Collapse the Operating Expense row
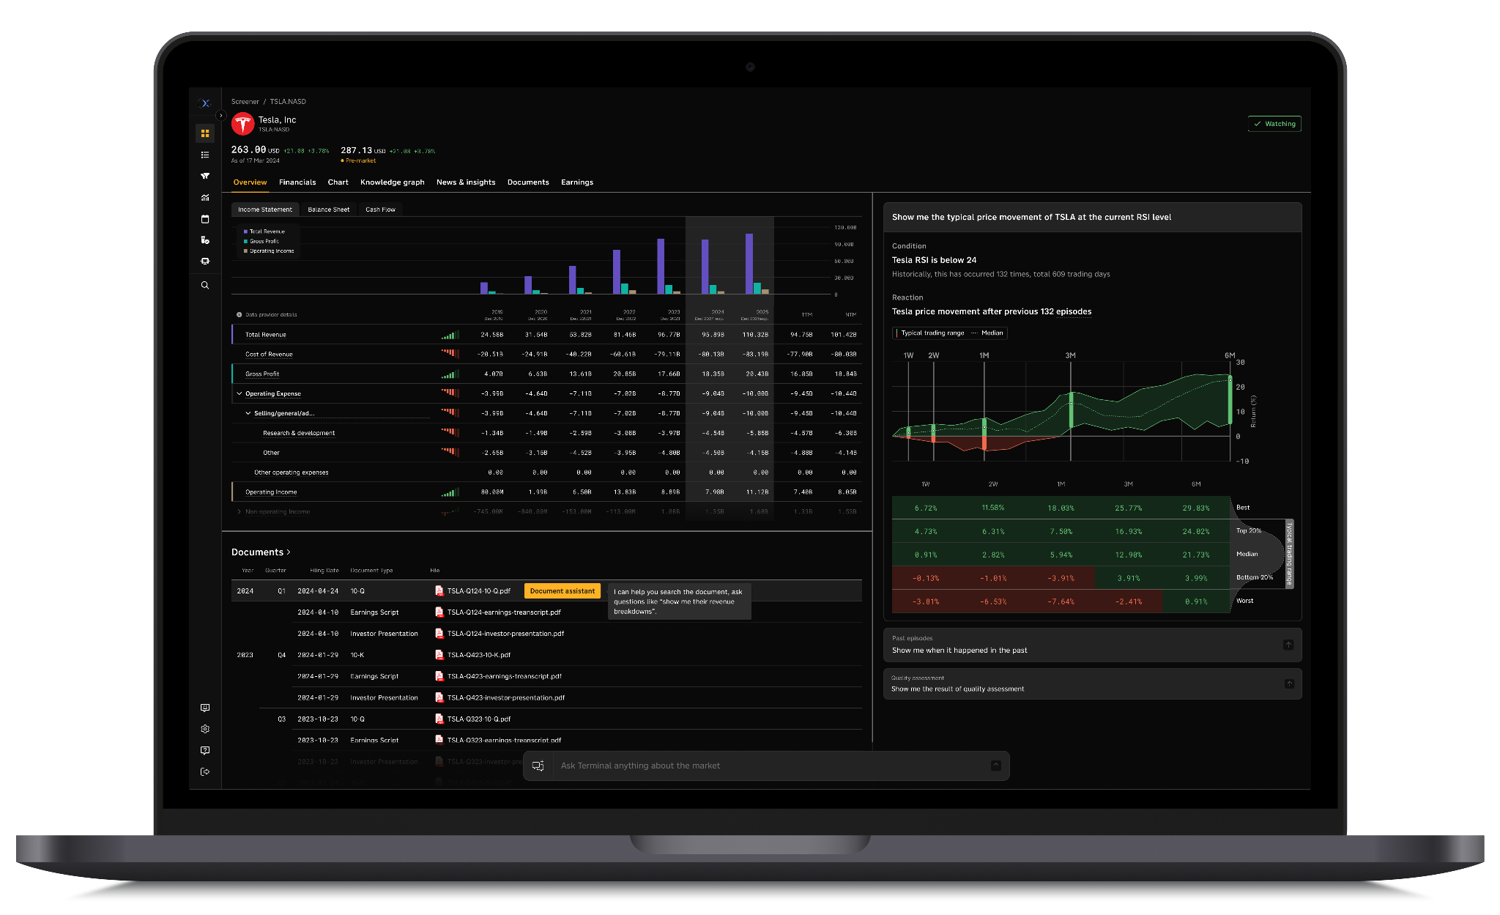This screenshot has width=1500, height=915. pyautogui.click(x=239, y=393)
